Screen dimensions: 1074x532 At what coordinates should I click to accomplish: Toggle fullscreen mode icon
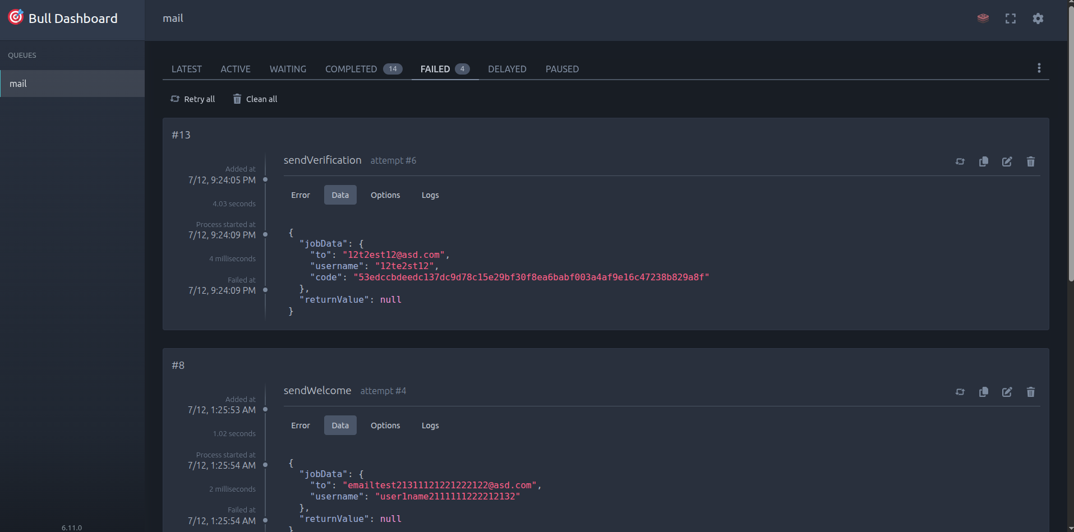coord(1011,18)
